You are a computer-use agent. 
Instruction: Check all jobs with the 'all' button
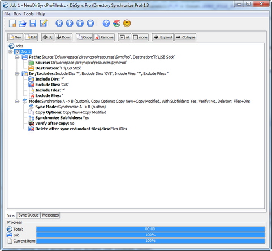pos(124,37)
